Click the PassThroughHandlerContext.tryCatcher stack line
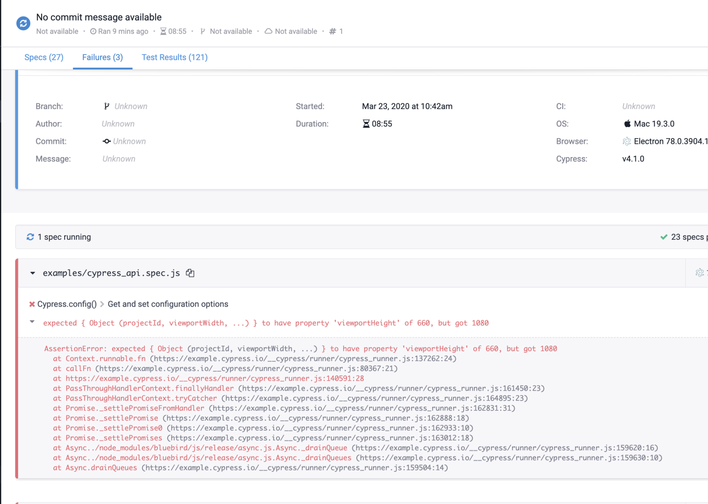Viewport: 708px width, 504px height. (290, 398)
